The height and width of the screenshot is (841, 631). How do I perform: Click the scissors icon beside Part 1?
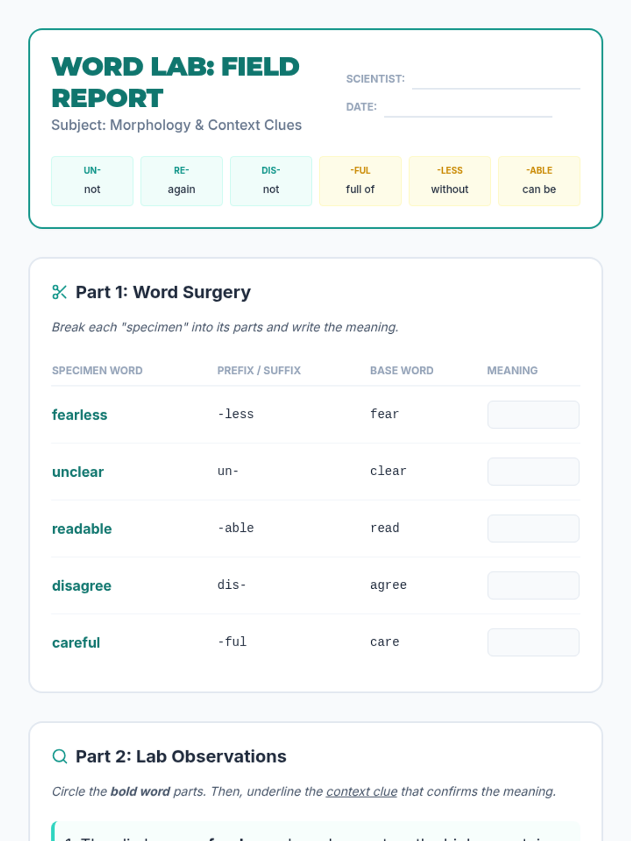tap(59, 292)
